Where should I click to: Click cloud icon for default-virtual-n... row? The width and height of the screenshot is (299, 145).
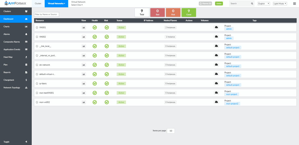point(216,74)
